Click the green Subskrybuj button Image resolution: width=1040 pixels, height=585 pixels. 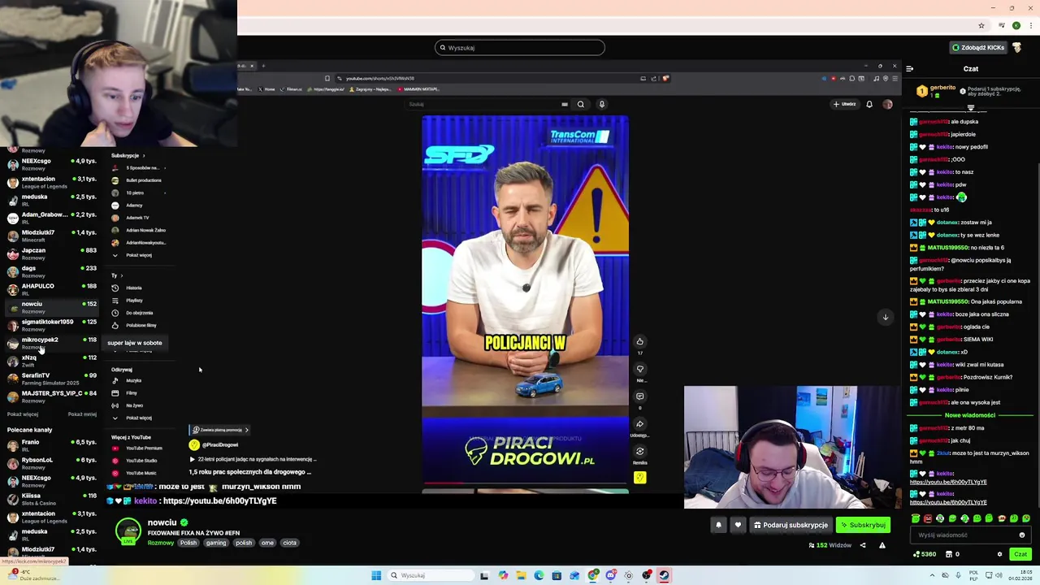pyautogui.click(x=863, y=525)
